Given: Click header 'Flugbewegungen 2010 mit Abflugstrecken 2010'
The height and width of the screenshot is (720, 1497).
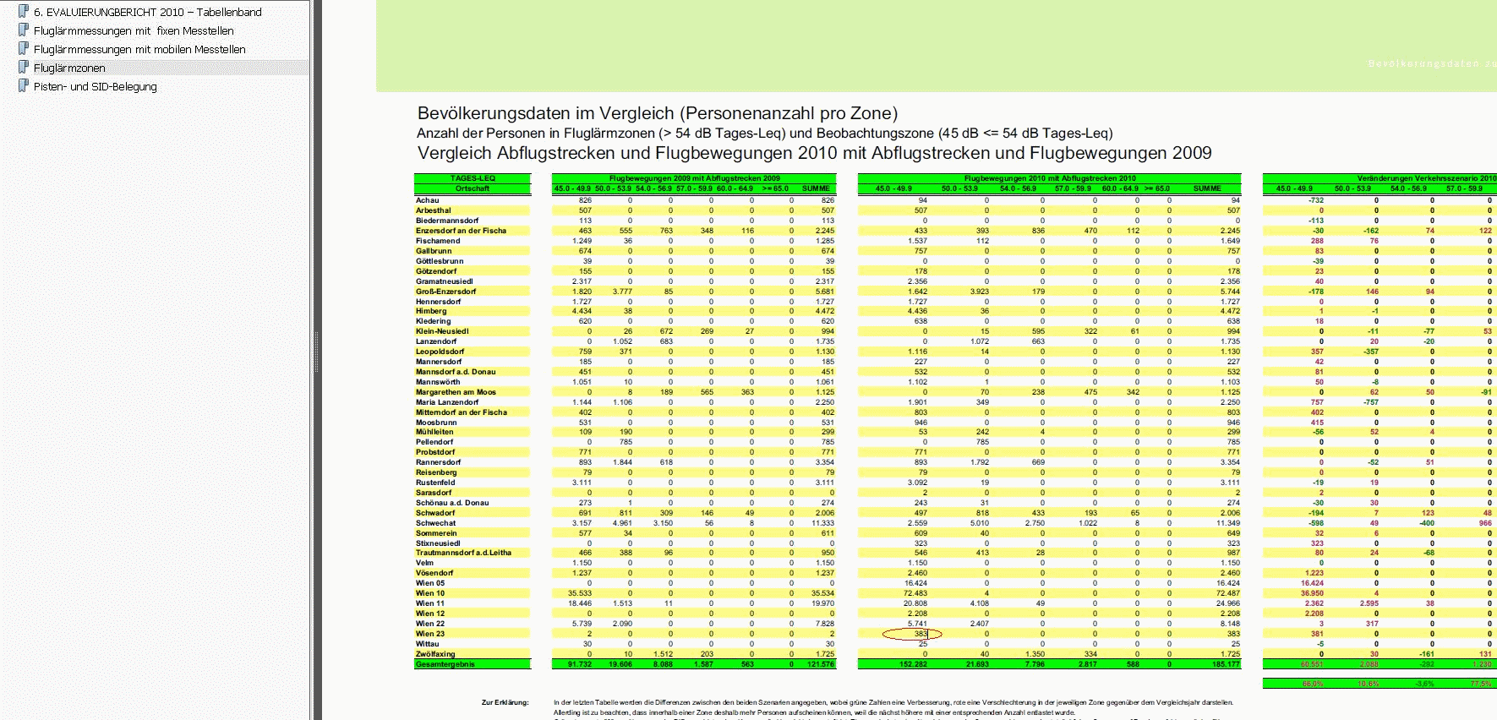Looking at the screenshot, I should click(x=1050, y=178).
